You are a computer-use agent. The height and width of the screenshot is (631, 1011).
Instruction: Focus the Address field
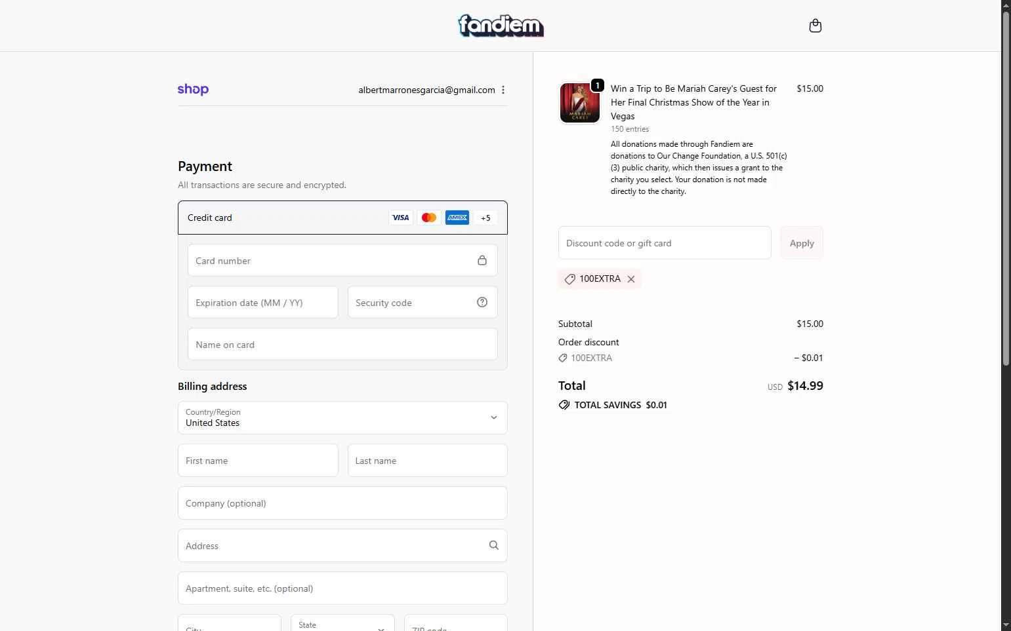(x=342, y=545)
